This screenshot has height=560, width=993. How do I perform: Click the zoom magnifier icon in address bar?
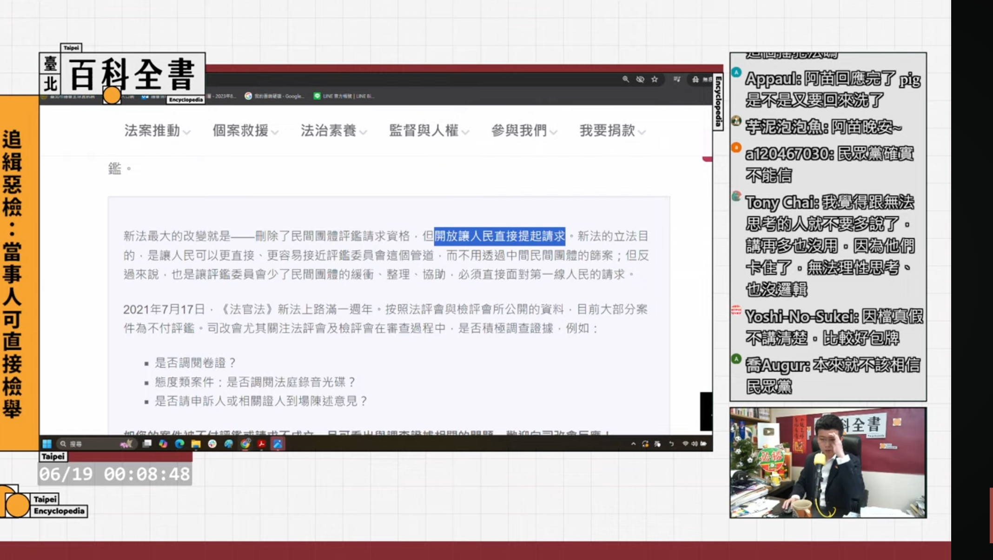click(x=626, y=79)
